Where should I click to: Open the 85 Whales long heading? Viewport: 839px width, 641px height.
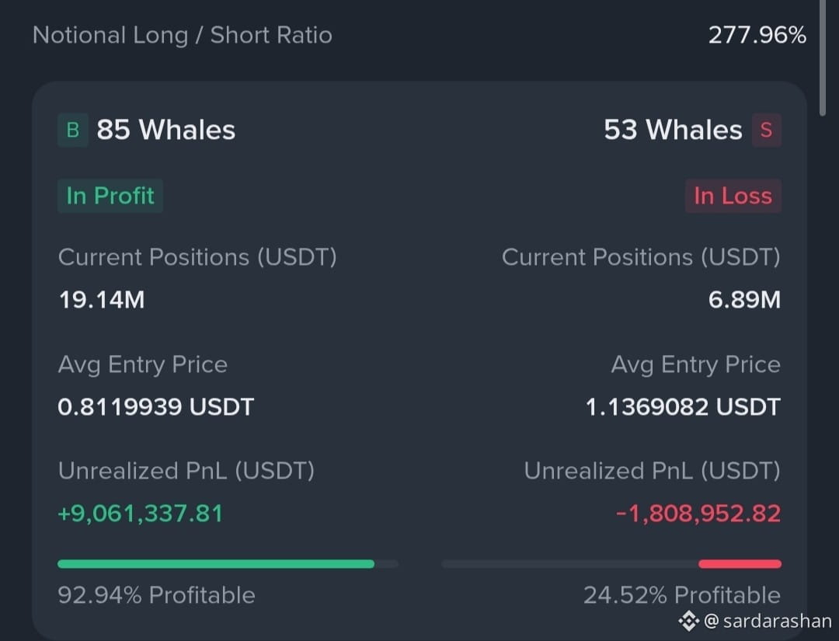[x=166, y=130]
